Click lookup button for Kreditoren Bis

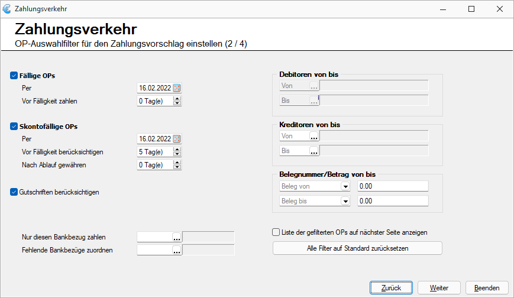pos(314,151)
